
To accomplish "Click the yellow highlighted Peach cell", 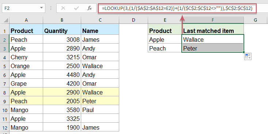I will pos(26,101).
